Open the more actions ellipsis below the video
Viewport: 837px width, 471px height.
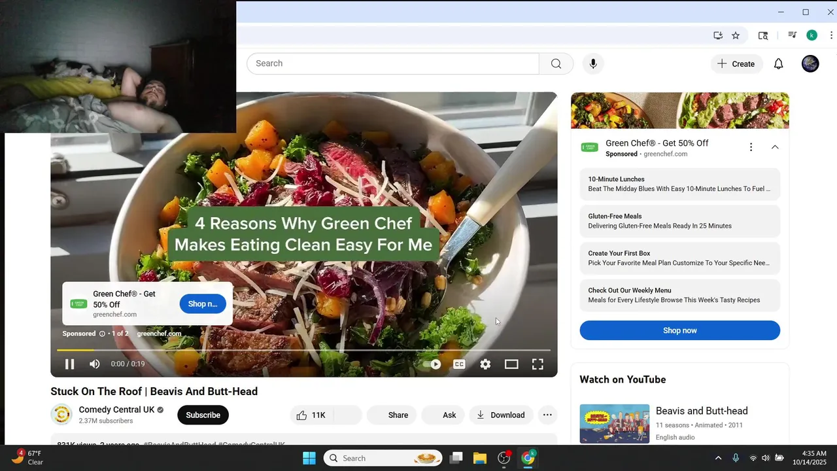point(547,415)
